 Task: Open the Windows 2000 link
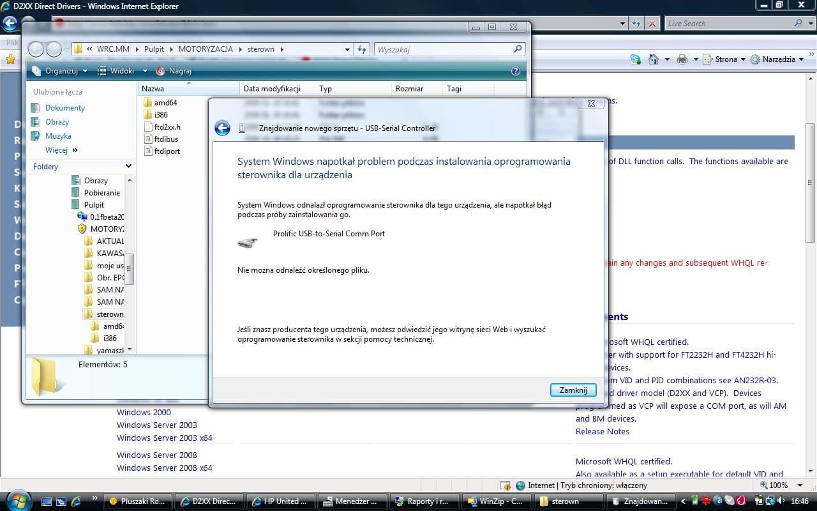point(144,412)
